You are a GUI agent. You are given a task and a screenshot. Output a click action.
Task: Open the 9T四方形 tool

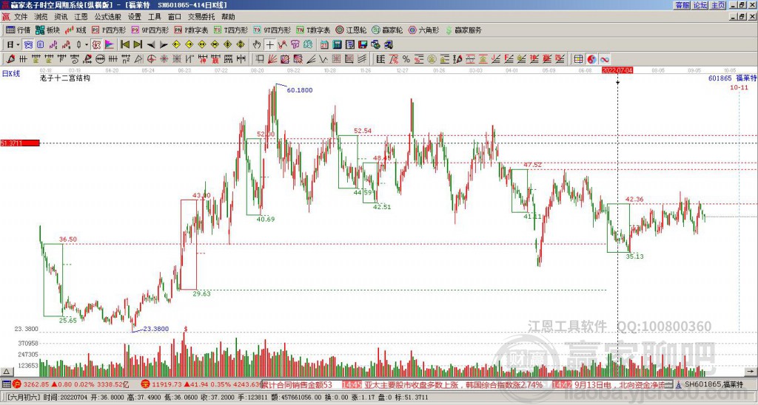(x=272, y=30)
